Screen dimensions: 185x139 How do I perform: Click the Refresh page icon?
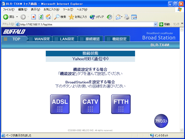41,17
